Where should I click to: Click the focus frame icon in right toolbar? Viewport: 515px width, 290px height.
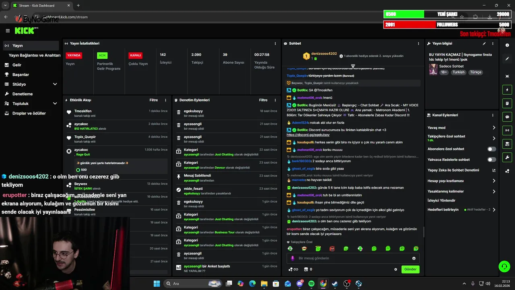(x=507, y=76)
